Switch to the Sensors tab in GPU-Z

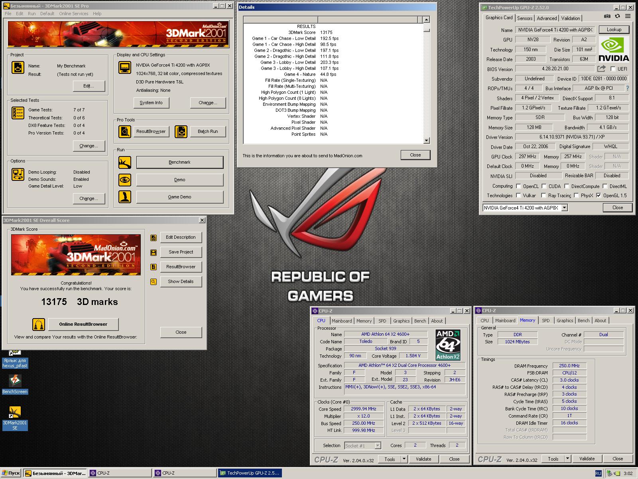pyautogui.click(x=525, y=18)
